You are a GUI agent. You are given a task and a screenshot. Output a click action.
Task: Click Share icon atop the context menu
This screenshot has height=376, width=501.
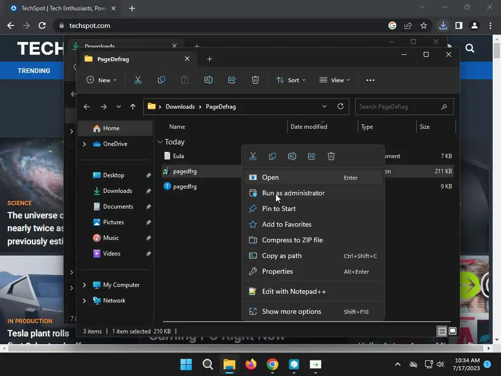[x=312, y=156]
